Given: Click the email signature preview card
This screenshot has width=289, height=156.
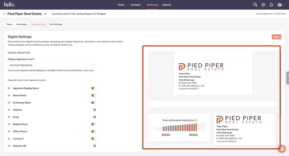Looking at the screenshot, I should point(213,73).
